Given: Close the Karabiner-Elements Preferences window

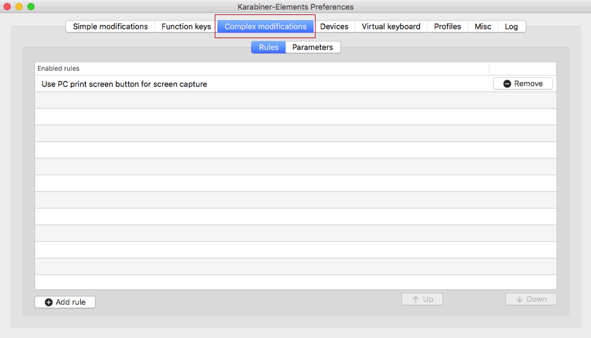Looking at the screenshot, I should click(x=7, y=6).
